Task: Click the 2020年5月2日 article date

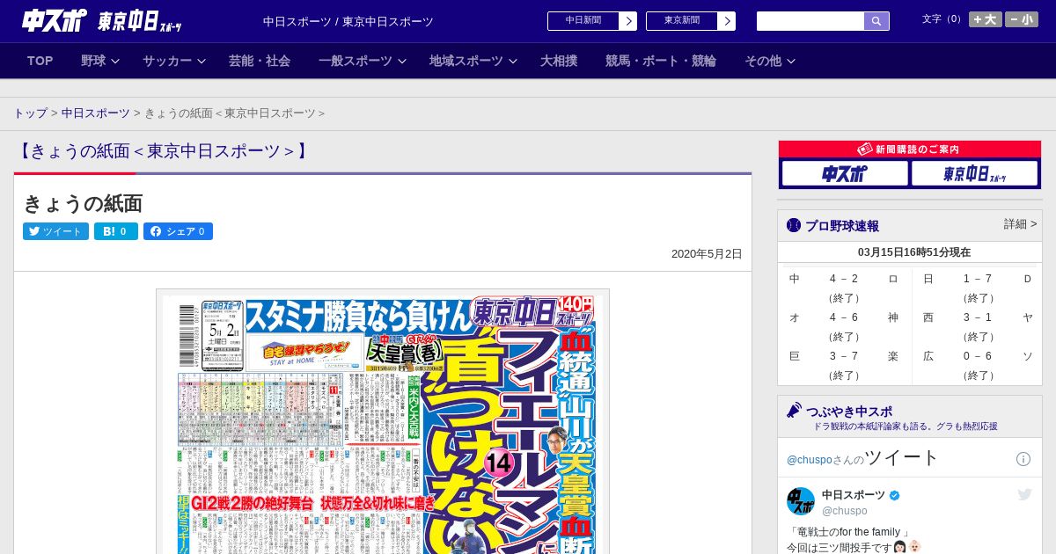Action: pos(707,254)
